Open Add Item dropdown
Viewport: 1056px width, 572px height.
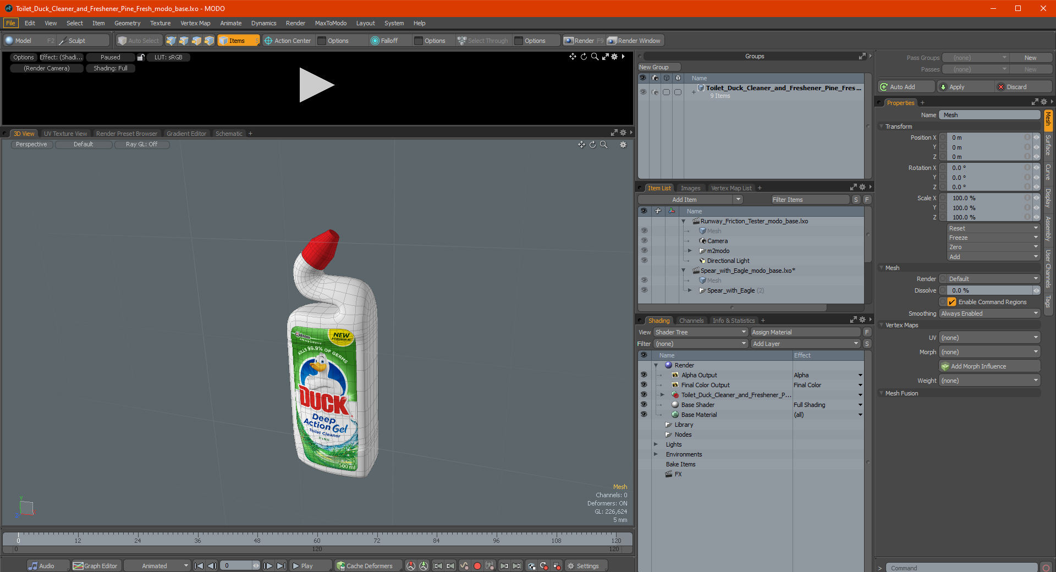pos(690,200)
